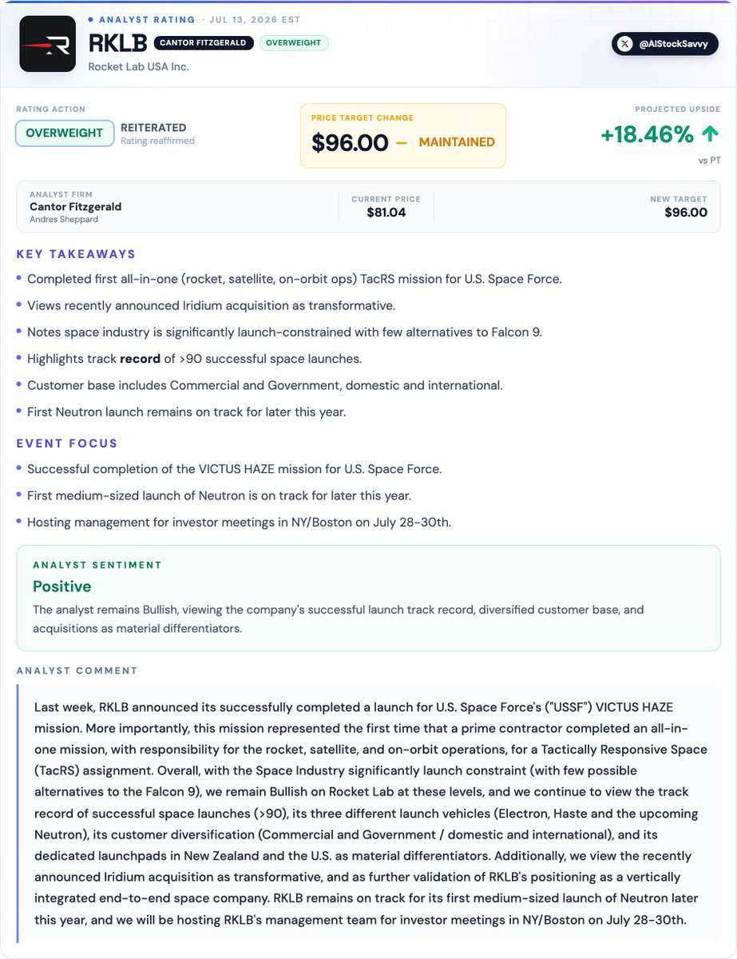Select the green OVERWEIGHT header pill
The image size is (737, 959).
(x=294, y=43)
